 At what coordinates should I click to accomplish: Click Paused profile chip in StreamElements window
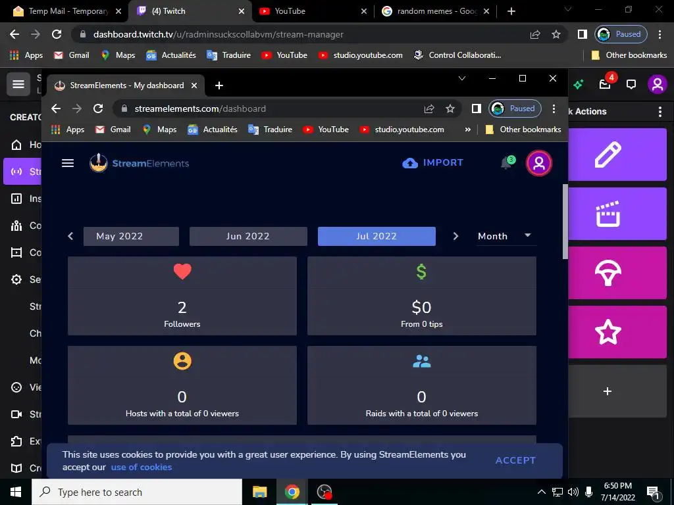tap(515, 108)
